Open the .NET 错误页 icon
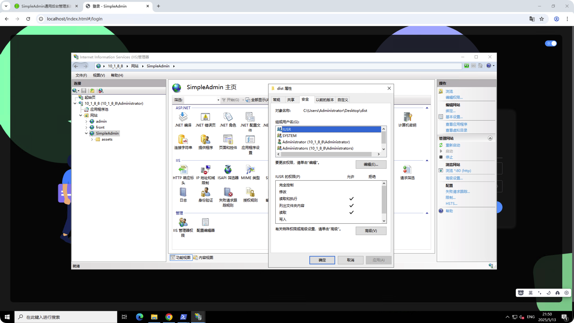Image resolution: width=574 pixels, height=323 pixels. tap(205, 117)
